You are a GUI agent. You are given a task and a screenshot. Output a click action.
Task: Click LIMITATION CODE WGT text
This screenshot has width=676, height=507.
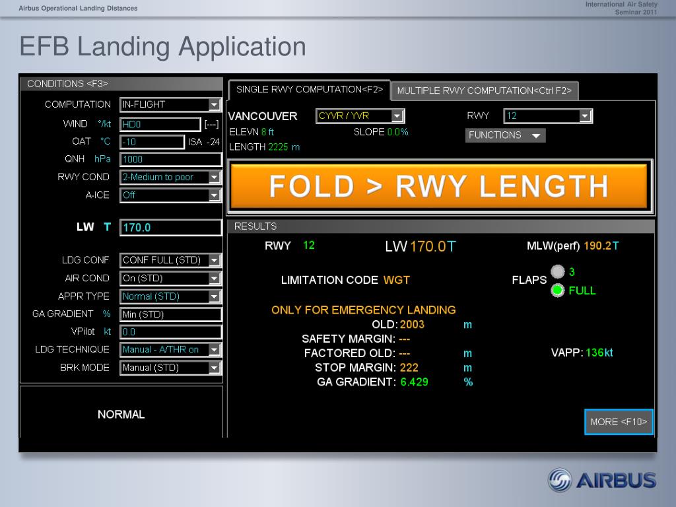pyautogui.click(x=345, y=280)
